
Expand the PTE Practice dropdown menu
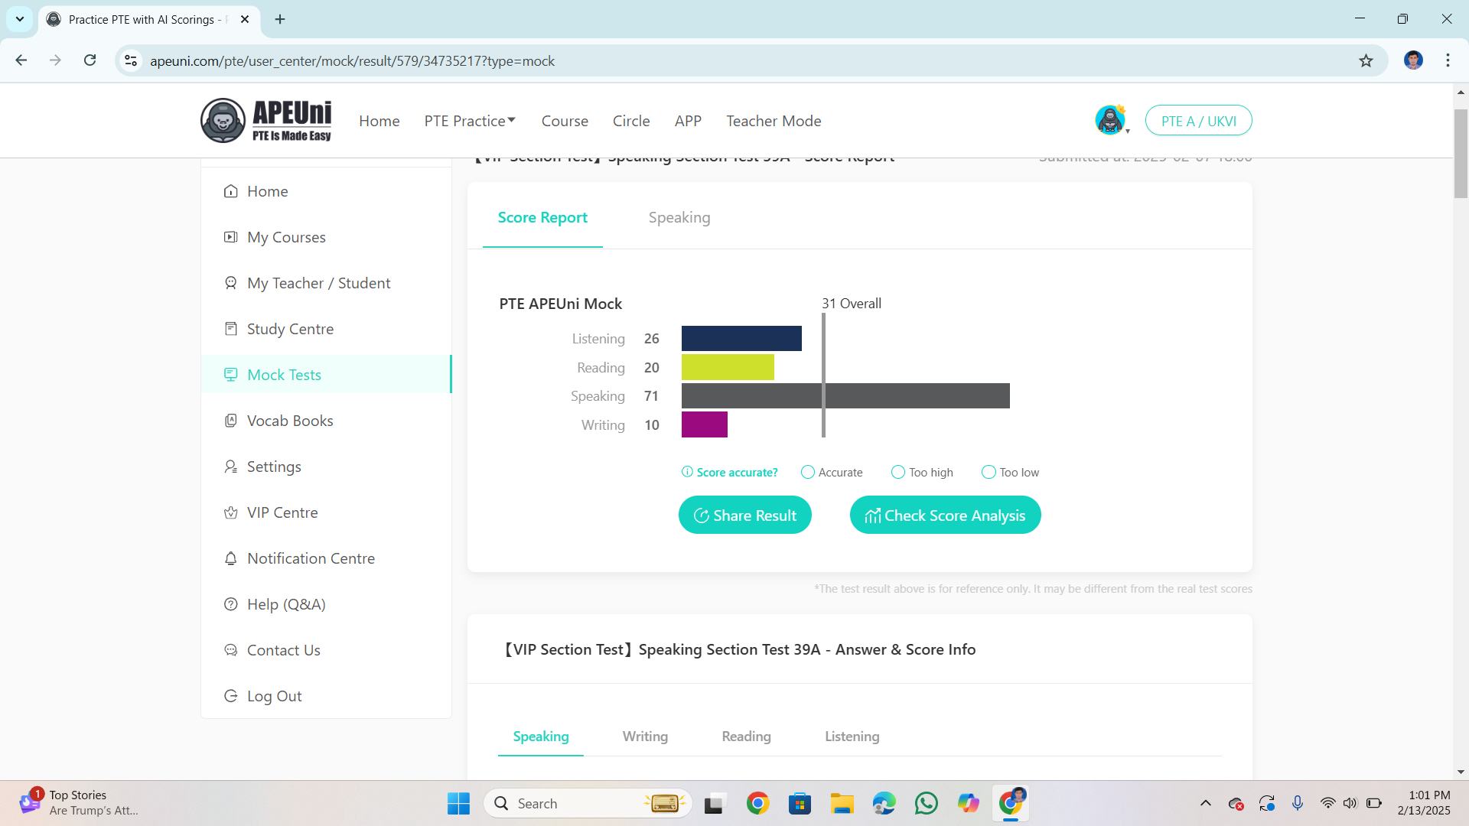click(x=470, y=121)
